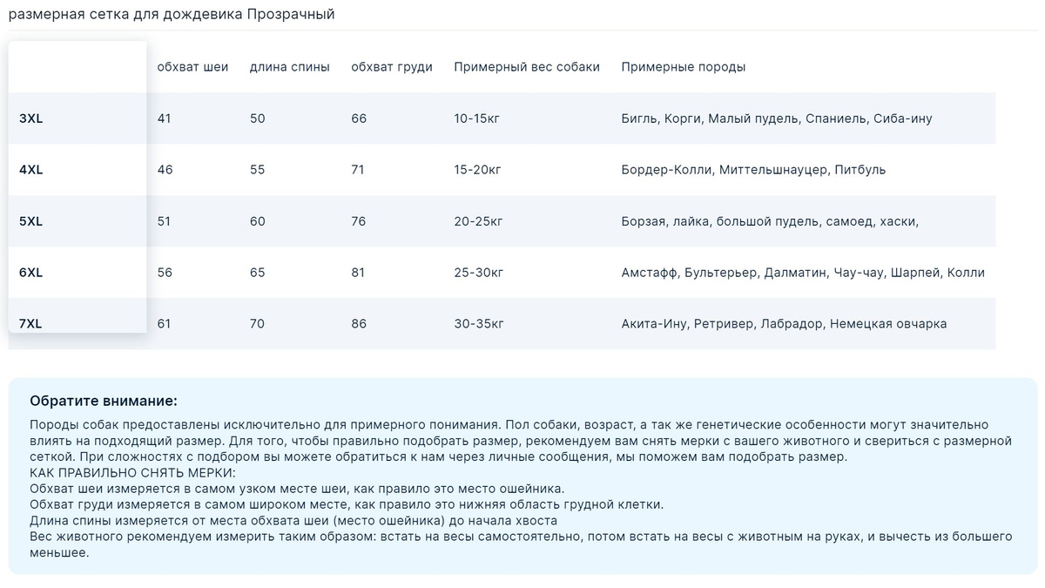
Task: Click the line starting 'Длина спины измеряется'
Action: 293,520
